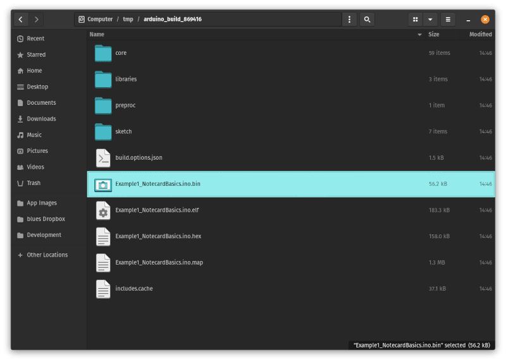Close the window with orange button

tap(485, 20)
